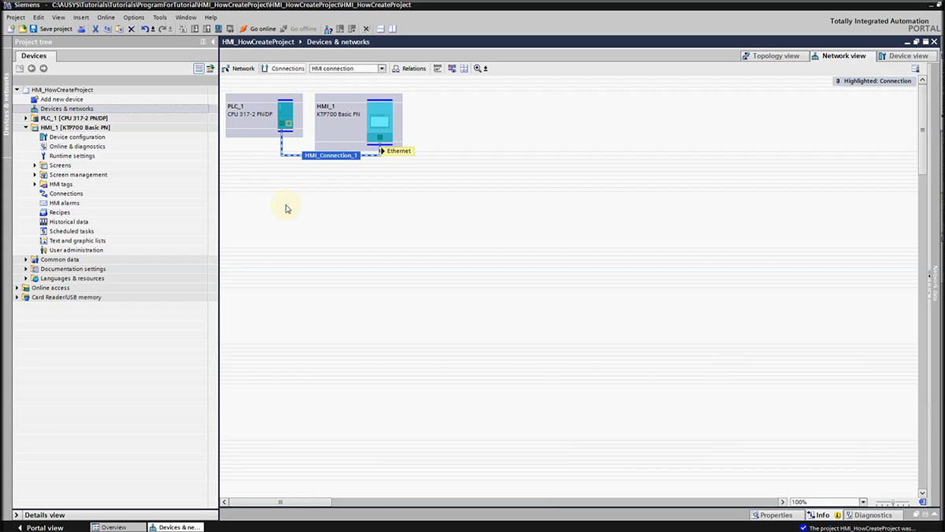
Task: Click the Paste icon in toolbar
Action: [119, 28]
